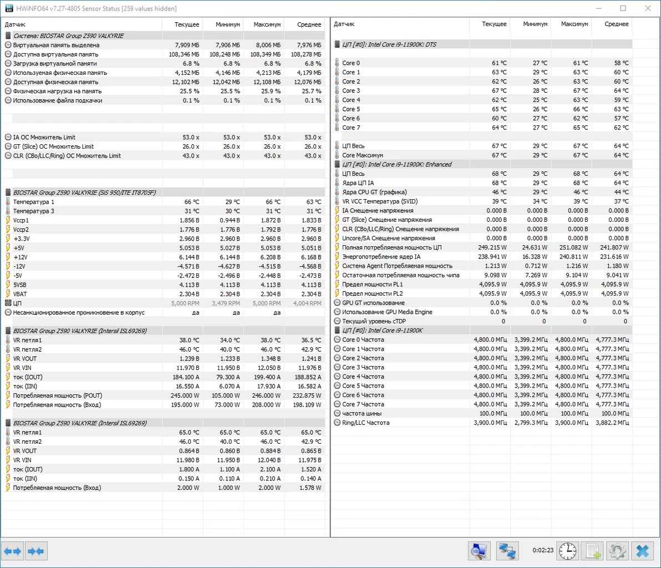
Task: Select the GT (Slice) OC Множитель Limit label
Action: click(54, 146)
